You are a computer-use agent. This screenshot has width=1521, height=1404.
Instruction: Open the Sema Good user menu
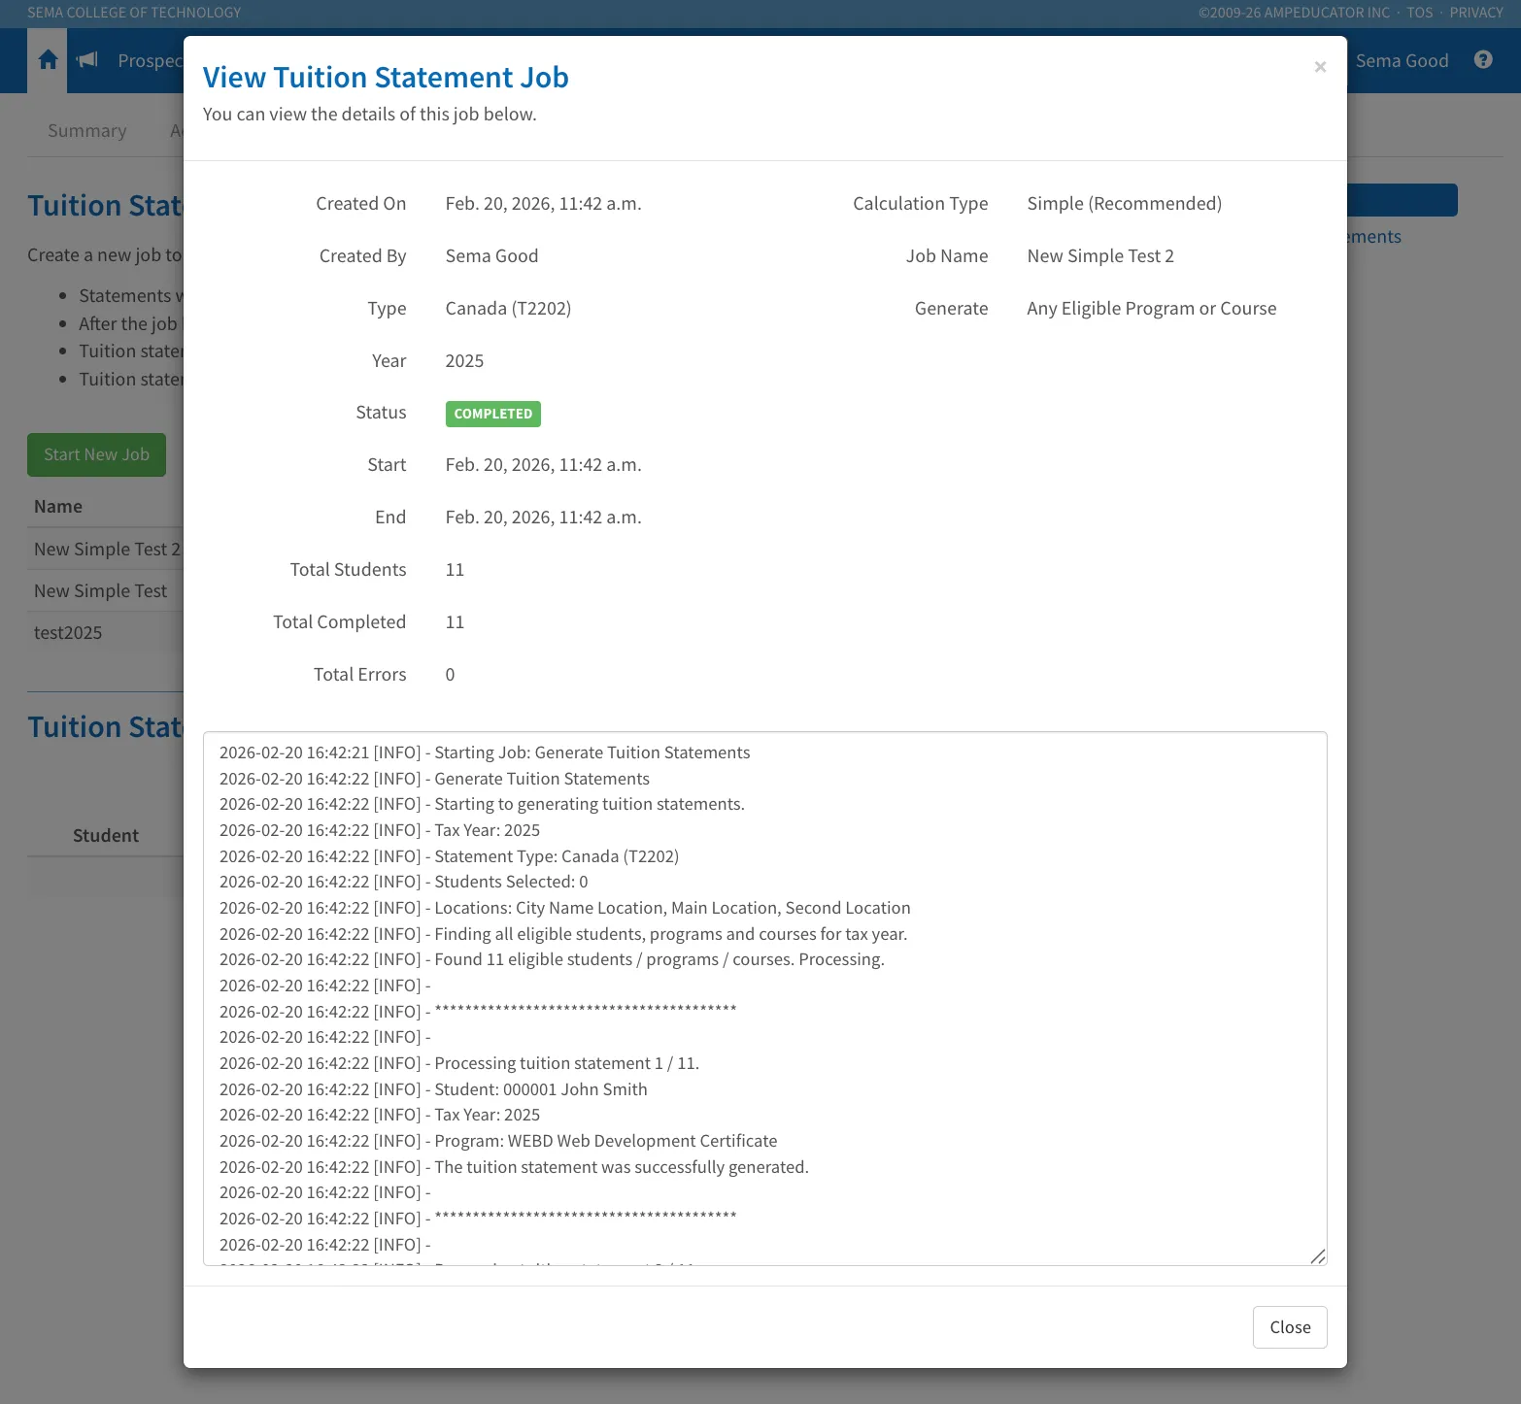point(1402,60)
